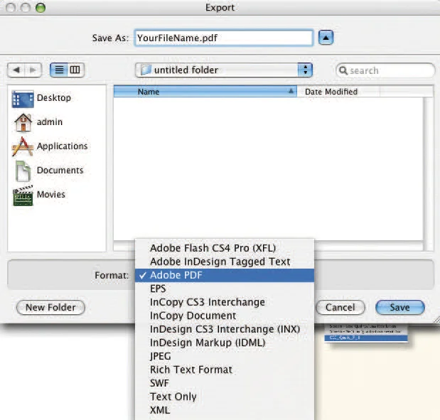
Task: Sort by Date Modified column header
Action: pyautogui.click(x=338, y=92)
